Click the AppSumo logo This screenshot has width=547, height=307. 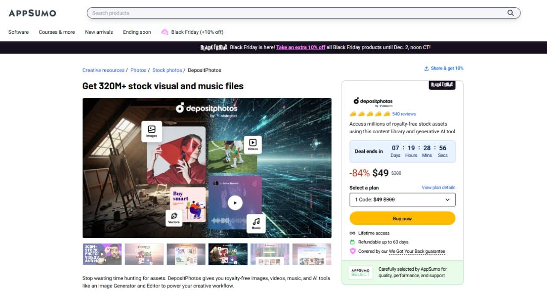tap(32, 13)
